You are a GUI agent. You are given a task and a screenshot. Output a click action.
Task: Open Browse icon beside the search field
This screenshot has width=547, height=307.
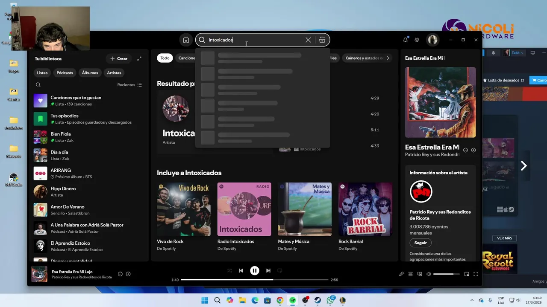click(x=322, y=40)
